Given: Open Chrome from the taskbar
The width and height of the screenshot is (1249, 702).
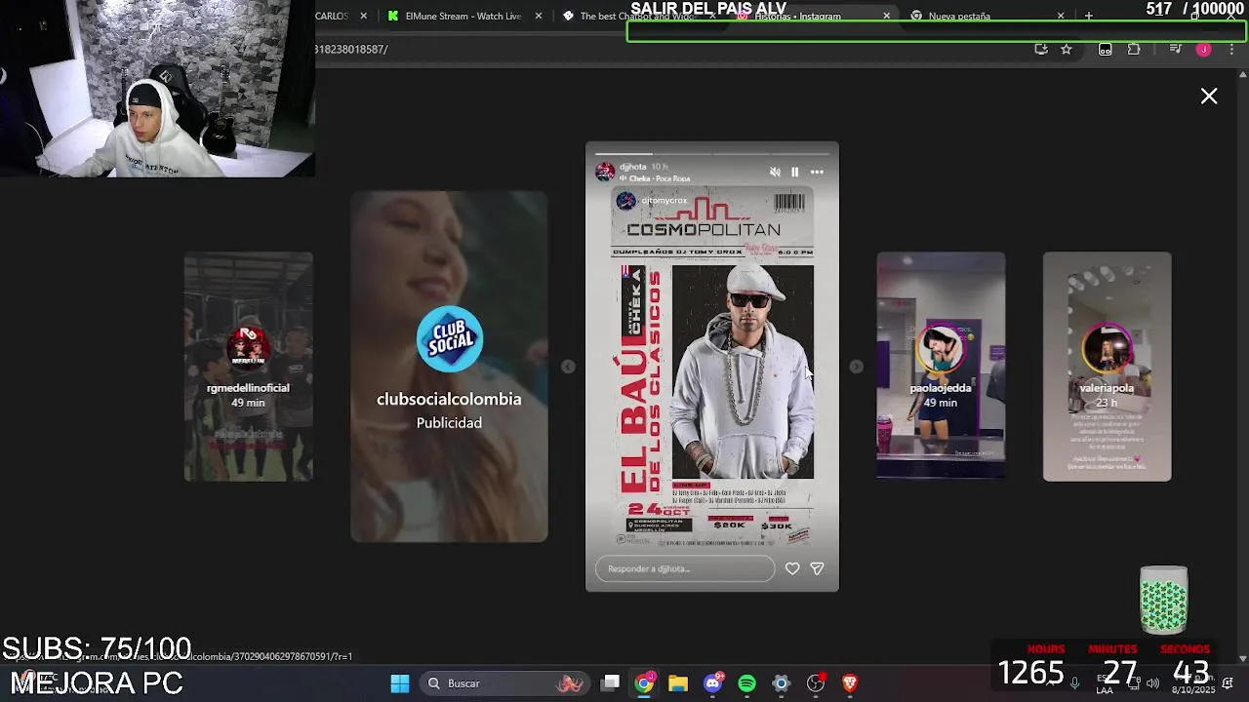Looking at the screenshot, I should point(644,683).
